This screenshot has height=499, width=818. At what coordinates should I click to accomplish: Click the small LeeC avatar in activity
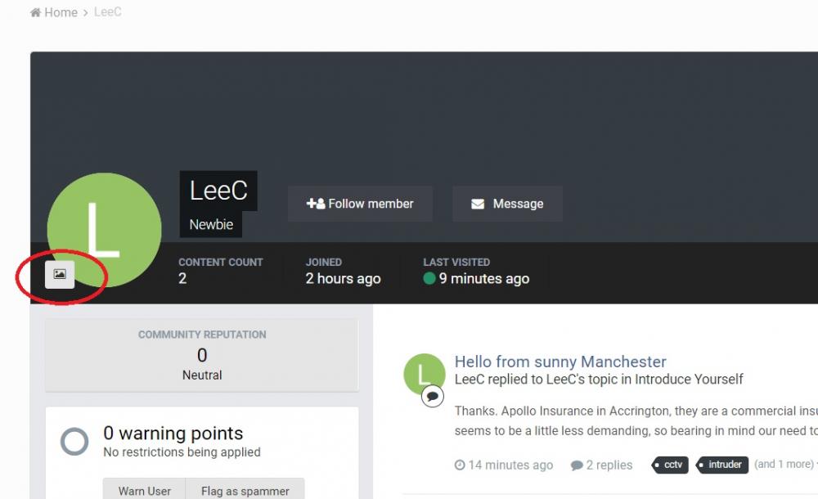pyautogui.click(x=424, y=373)
